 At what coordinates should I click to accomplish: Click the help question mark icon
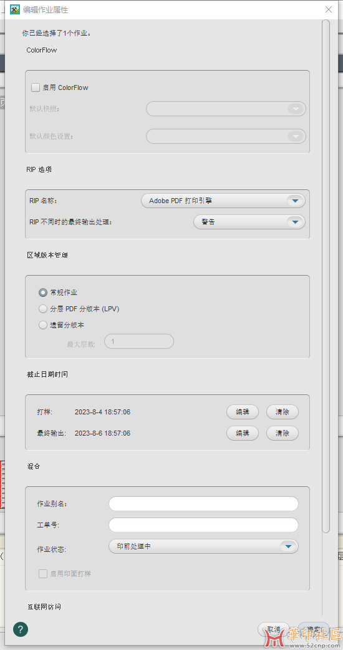tap(21, 629)
